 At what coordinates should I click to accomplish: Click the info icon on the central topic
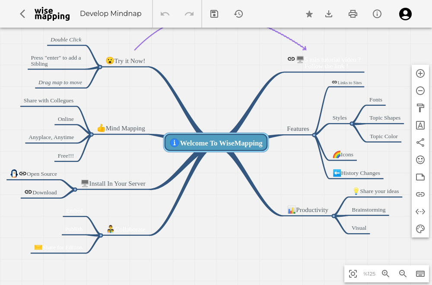pos(174,142)
